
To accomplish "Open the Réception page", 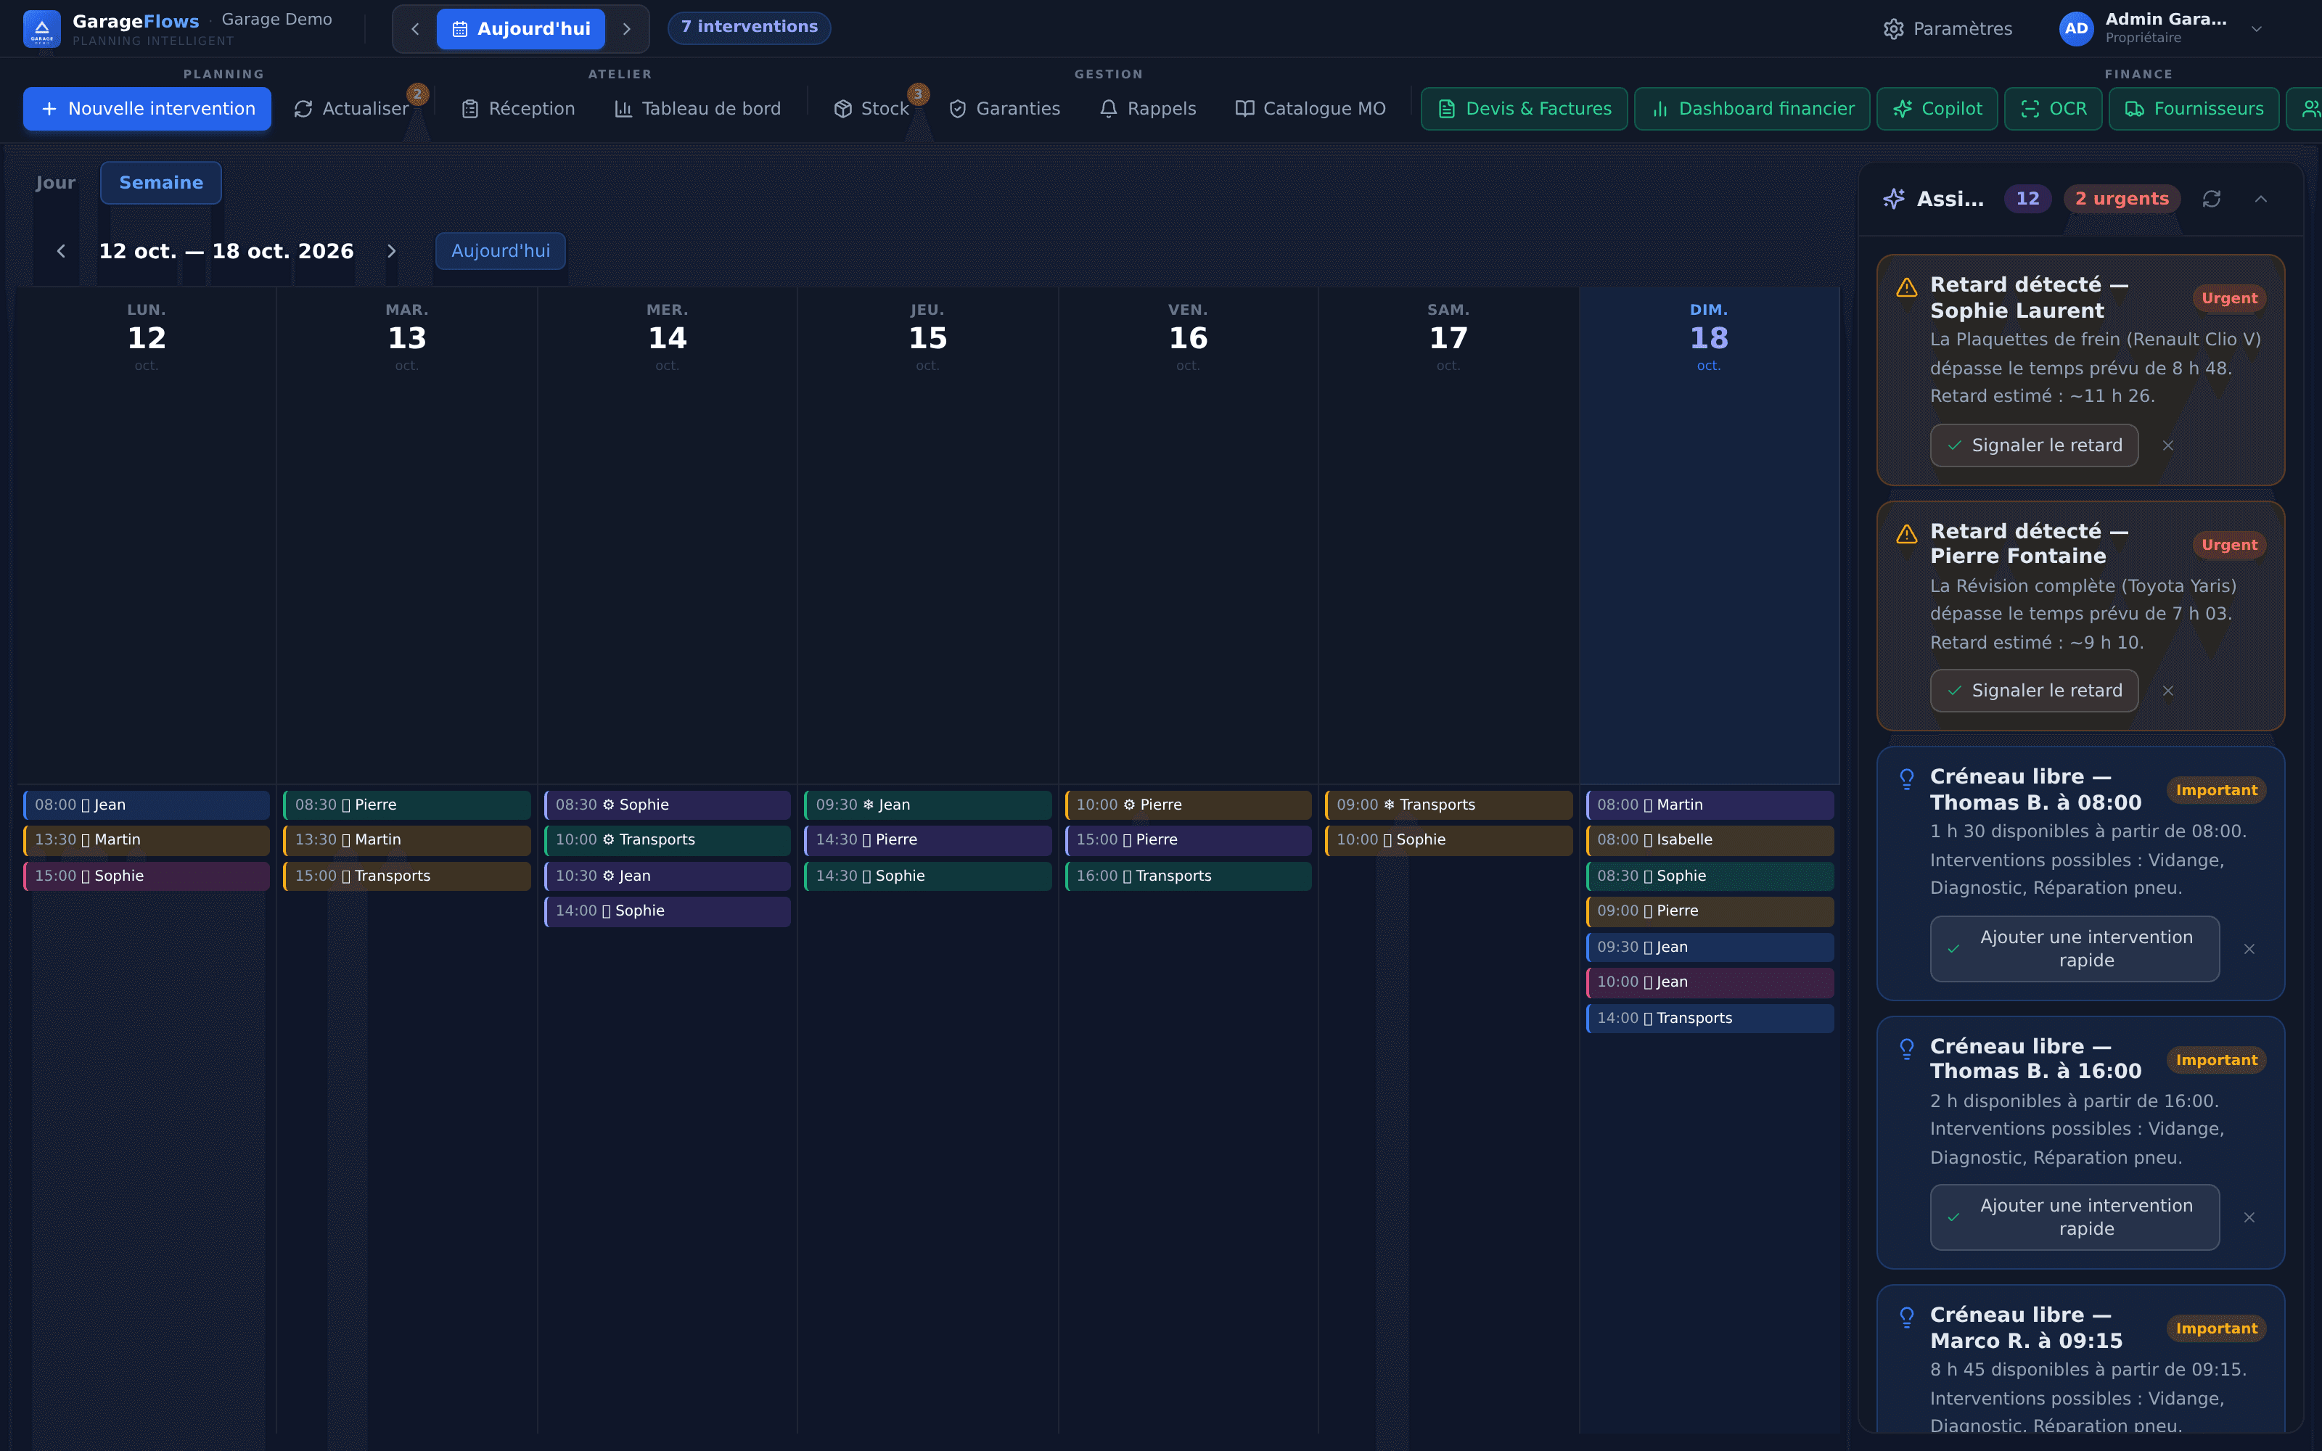I will tap(518, 108).
